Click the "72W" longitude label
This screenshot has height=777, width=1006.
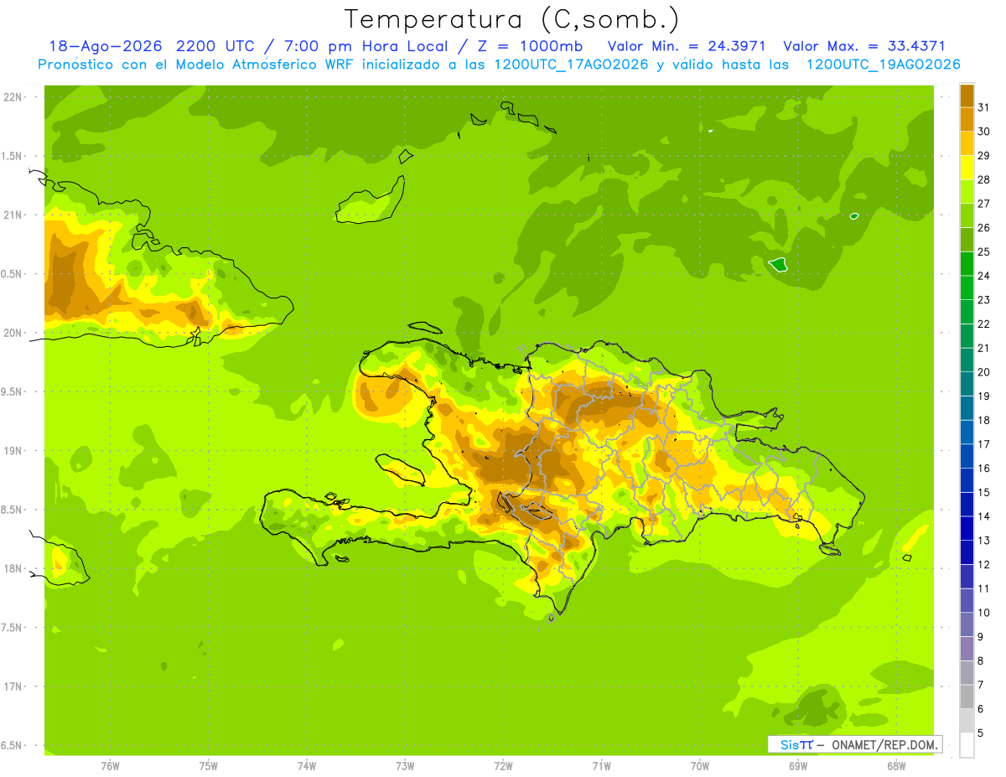coord(503,766)
